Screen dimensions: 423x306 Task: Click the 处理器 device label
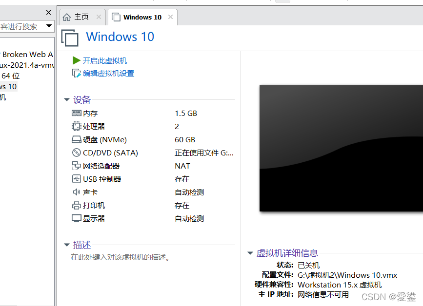(x=94, y=126)
